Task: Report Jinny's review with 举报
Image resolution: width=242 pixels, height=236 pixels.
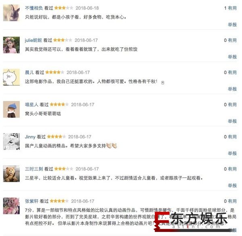Action: pyautogui.click(x=232, y=153)
